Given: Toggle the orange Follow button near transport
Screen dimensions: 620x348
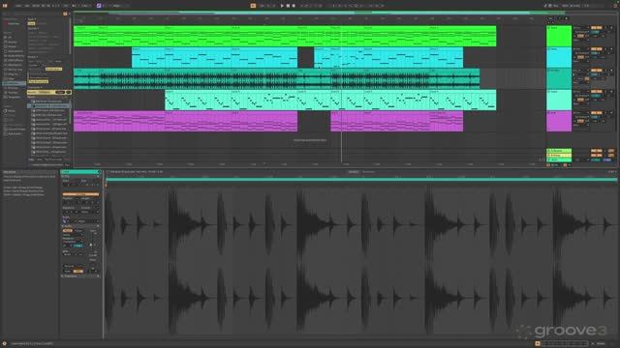Looking at the screenshot, I should [253, 6].
